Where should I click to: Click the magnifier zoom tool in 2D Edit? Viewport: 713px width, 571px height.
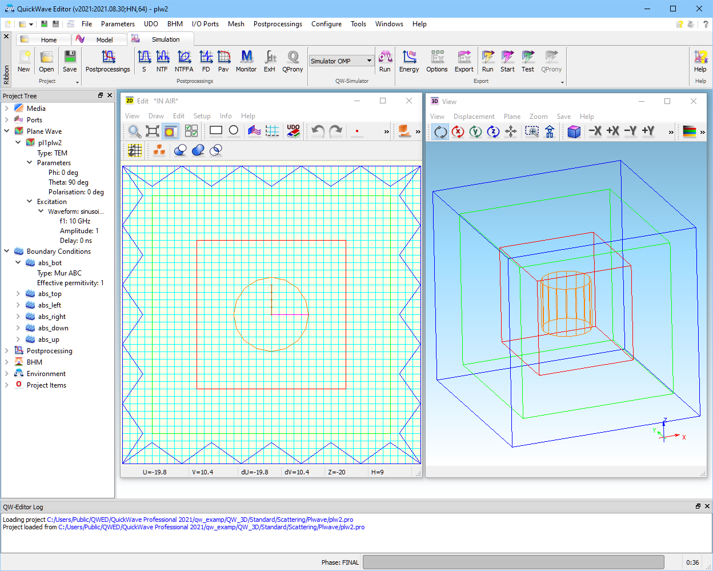pos(134,131)
